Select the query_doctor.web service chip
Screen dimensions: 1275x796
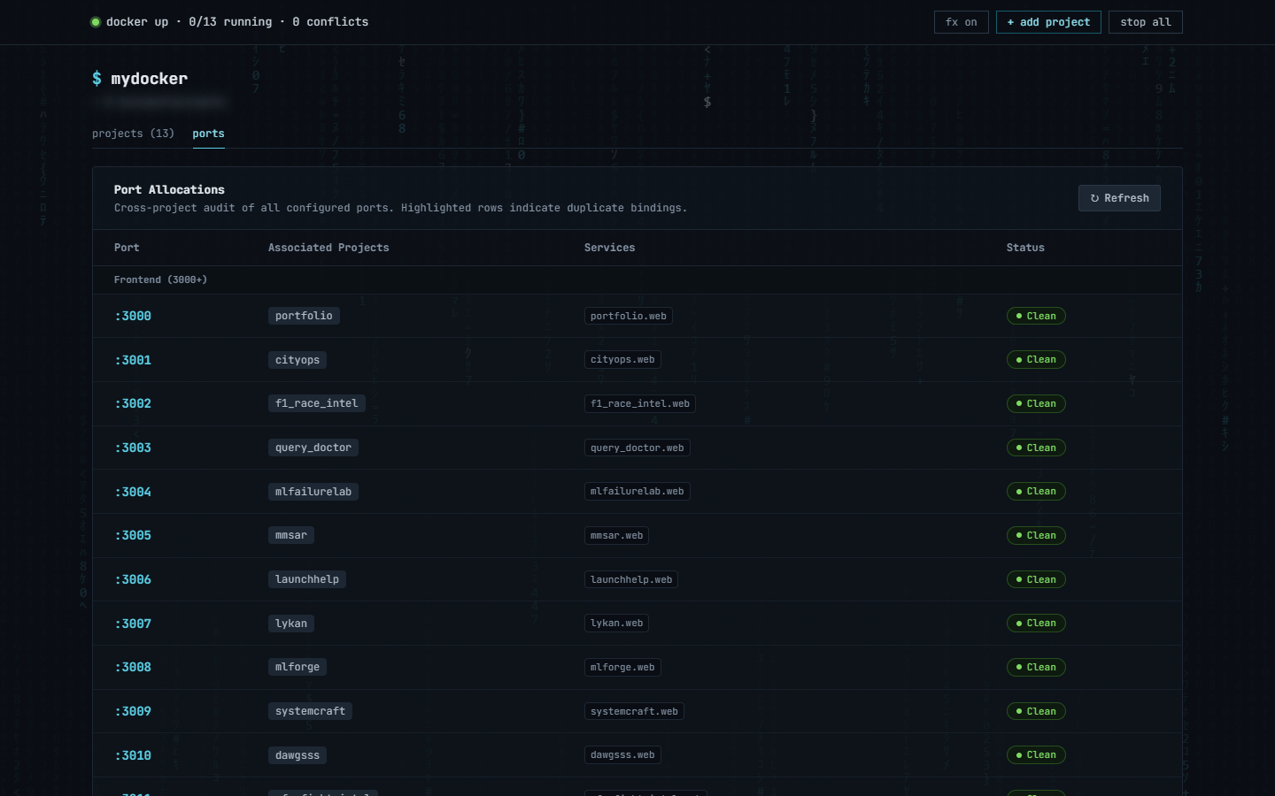pyautogui.click(x=637, y=448)
